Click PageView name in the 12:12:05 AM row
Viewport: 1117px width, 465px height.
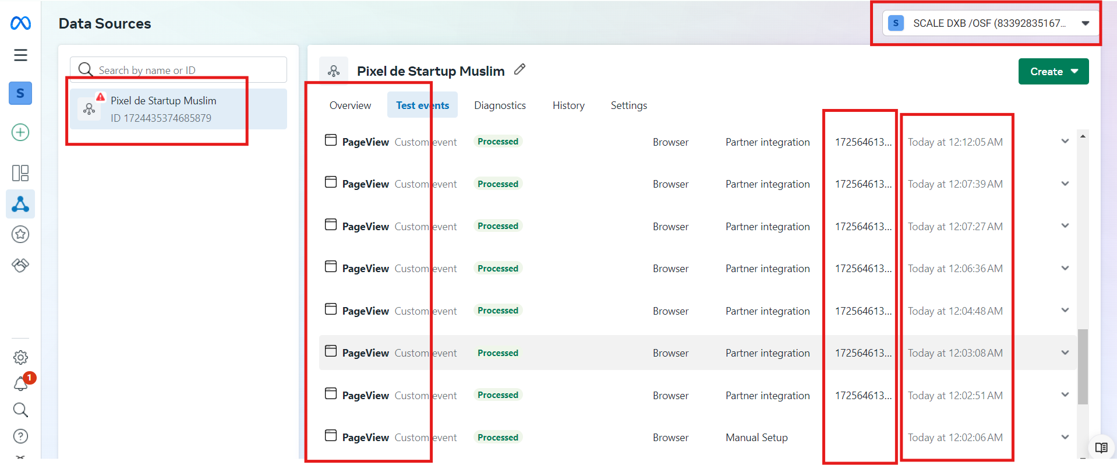tap(366, 142)
